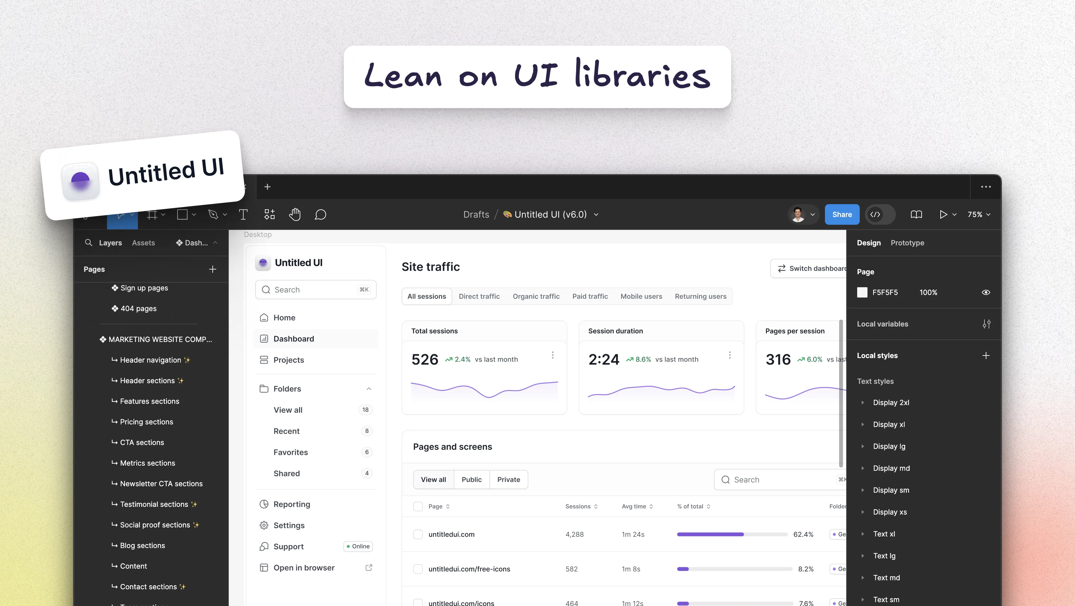The height and width of the screenshot is (606, 1075).
Task: Select the Rectangle shape tool
Action: click(x=182, y=214)
